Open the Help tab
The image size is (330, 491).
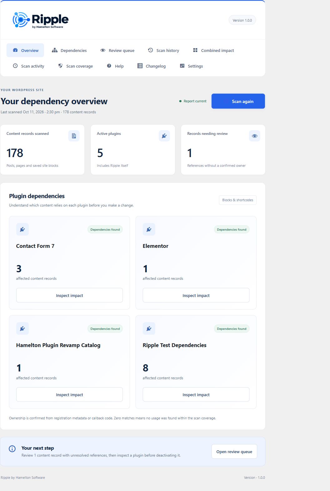pyautogui.click(x=115, y=66)
